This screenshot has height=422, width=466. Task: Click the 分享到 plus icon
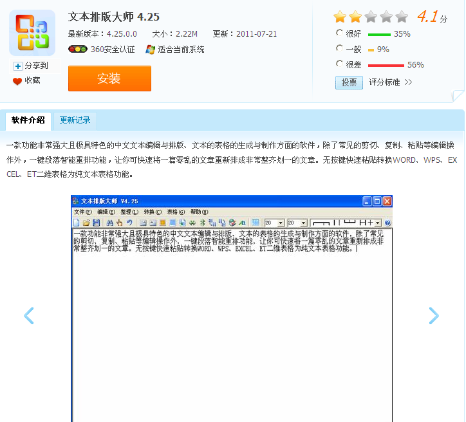pyautogui.click(x=18, y=66)
